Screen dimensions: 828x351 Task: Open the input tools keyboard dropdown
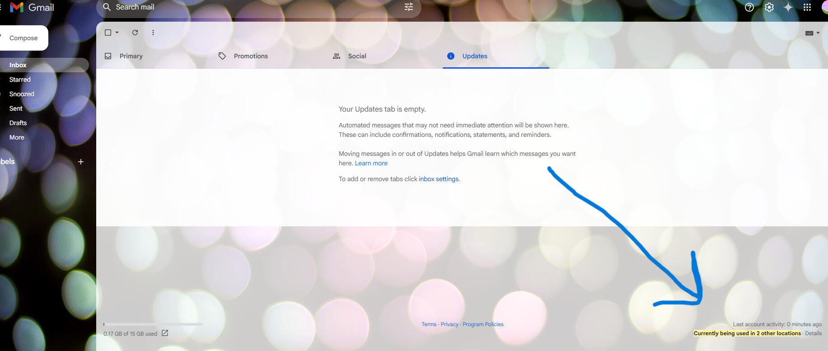[812, 33]
